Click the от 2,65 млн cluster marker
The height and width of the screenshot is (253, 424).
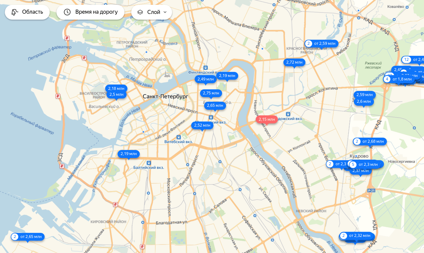(28, 237)
